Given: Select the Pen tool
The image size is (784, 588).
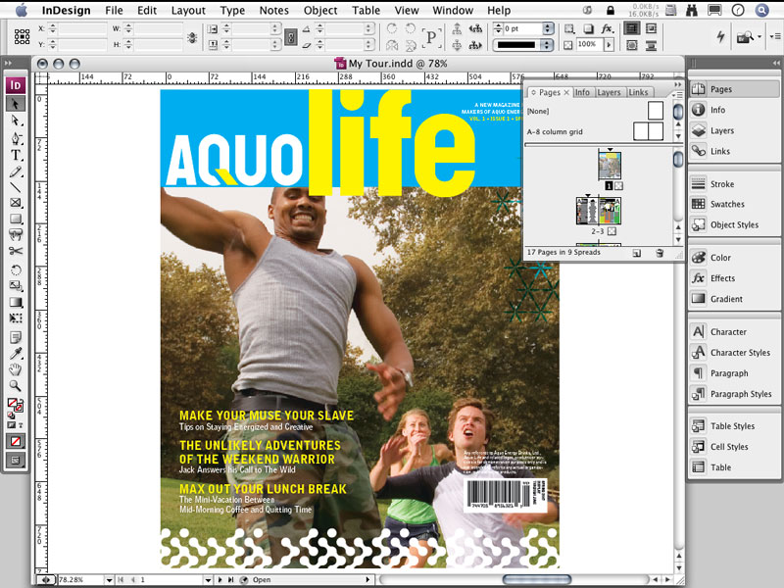Looking at the screenshot, I should point(16,137).
